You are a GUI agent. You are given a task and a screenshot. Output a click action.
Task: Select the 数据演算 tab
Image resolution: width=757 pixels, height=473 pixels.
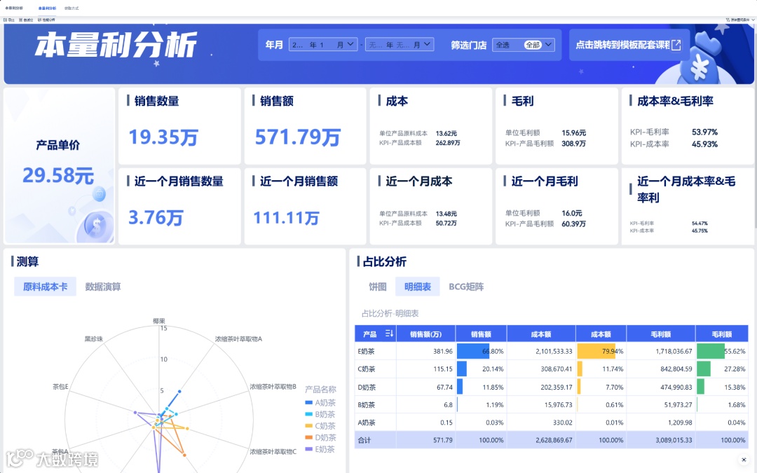[103, 287]
